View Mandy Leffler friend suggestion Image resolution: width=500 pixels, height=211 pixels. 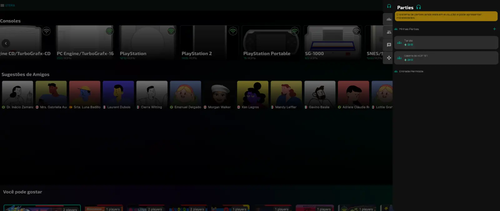pyautogui.click(x=286, y=95)
